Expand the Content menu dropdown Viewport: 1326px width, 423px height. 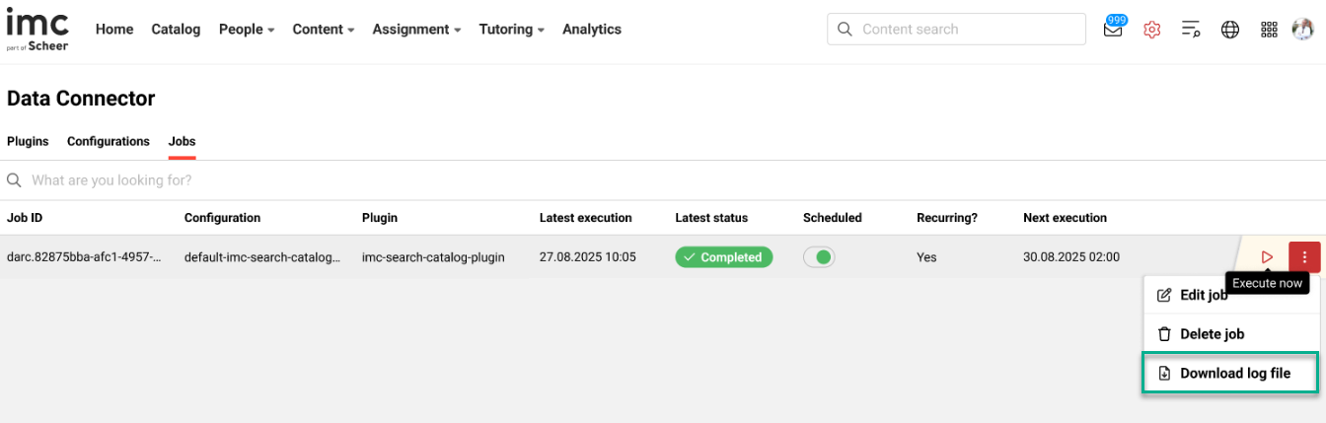click(324, 30)
